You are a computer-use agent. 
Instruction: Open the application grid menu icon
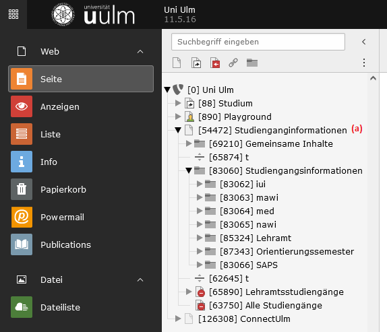coord(13,14)
